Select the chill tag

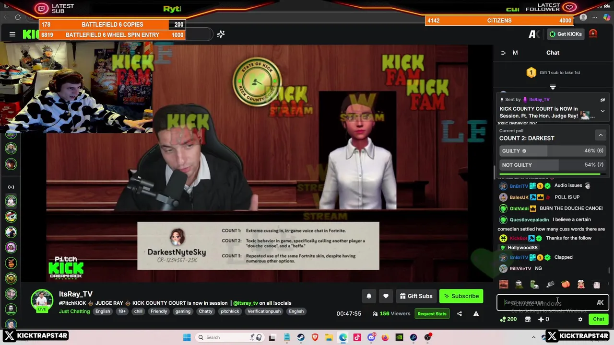[138, 311]
